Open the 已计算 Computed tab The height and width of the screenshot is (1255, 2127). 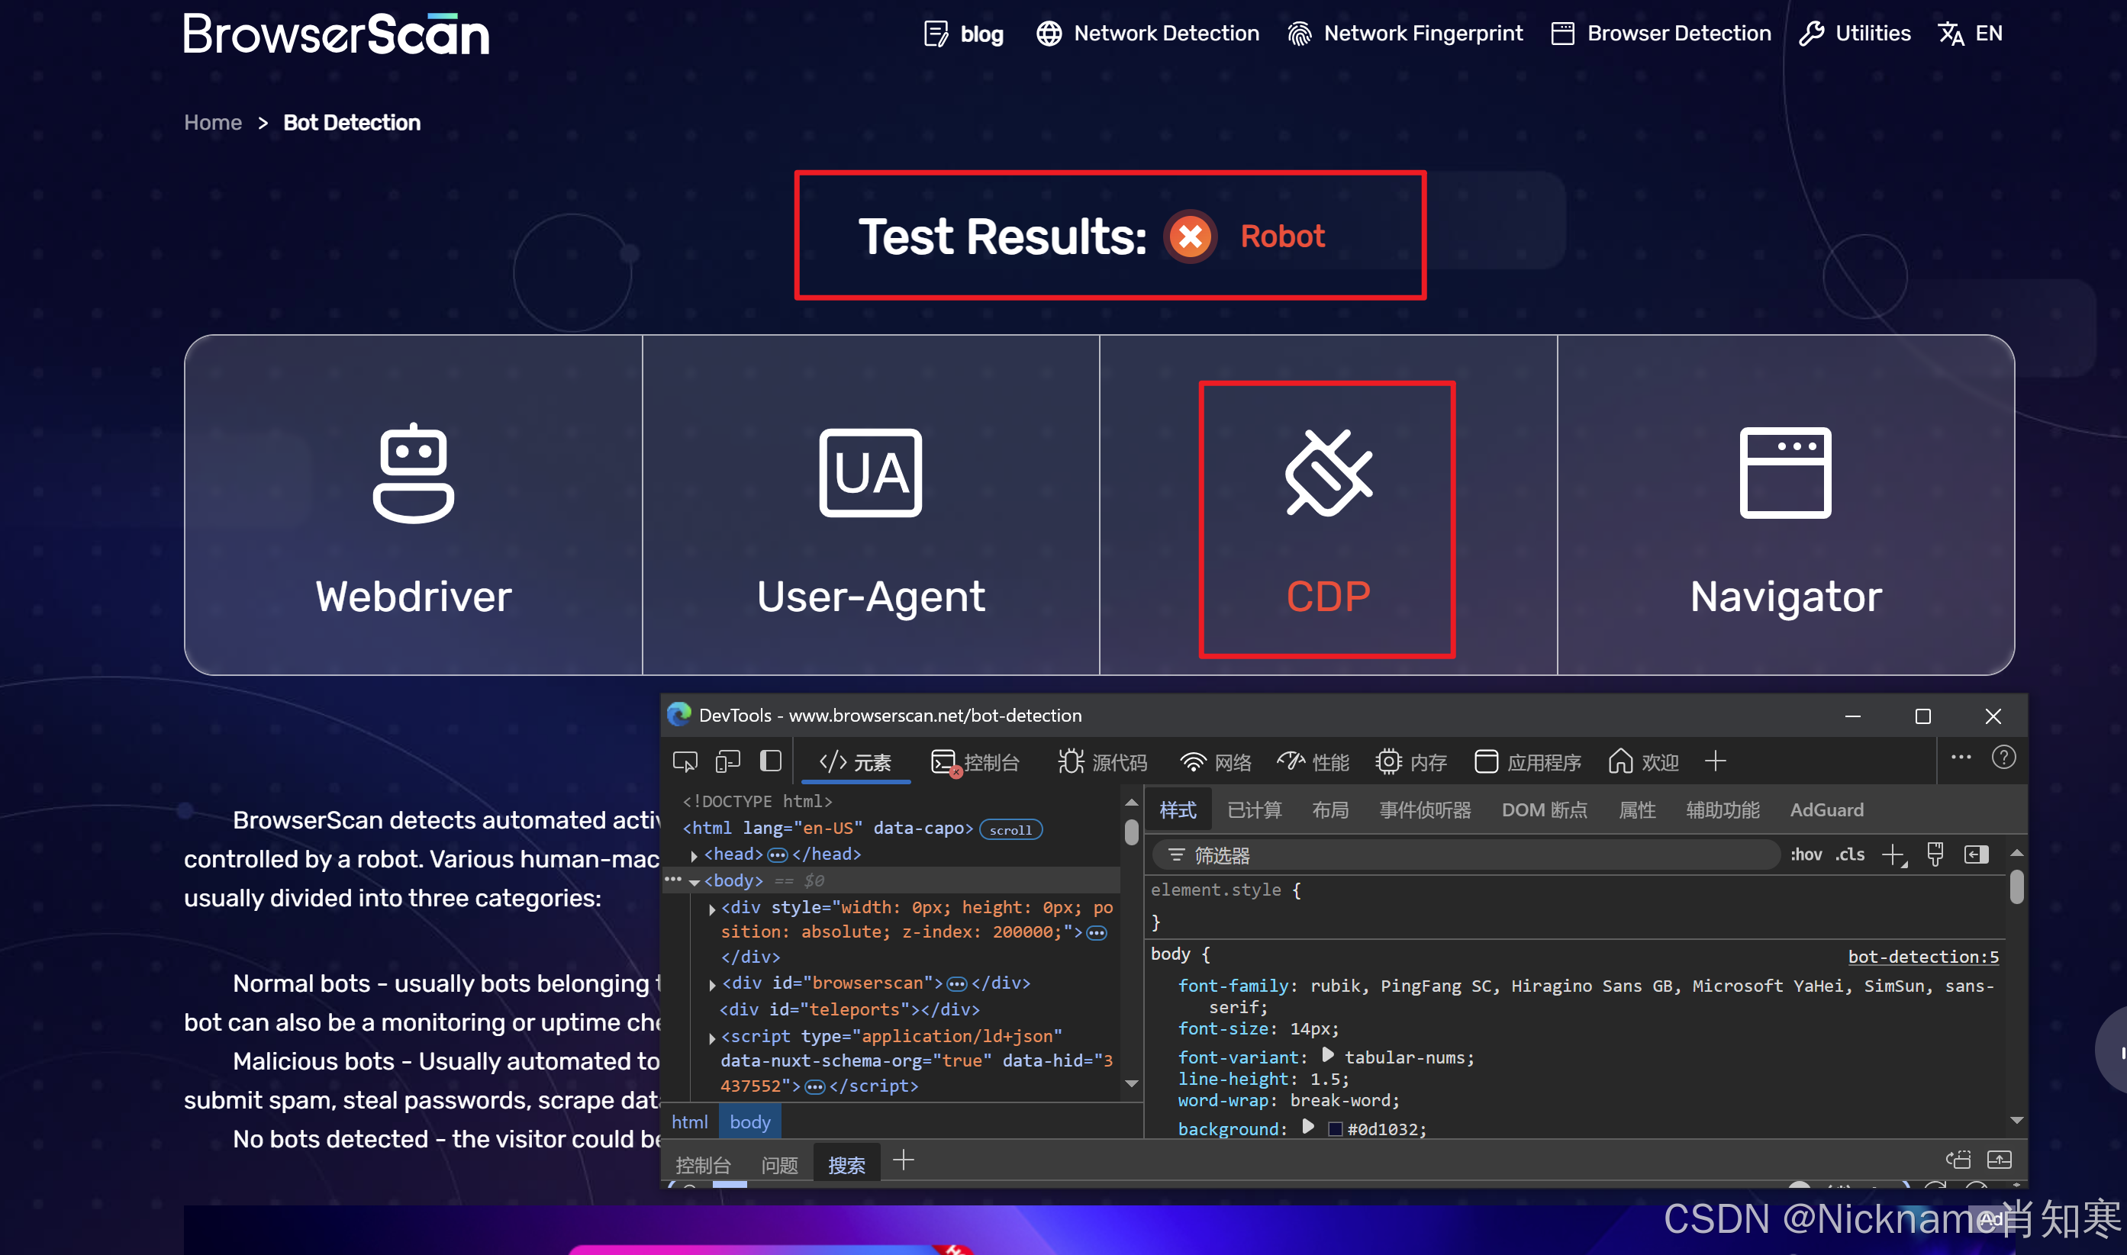click(1253, 810)
